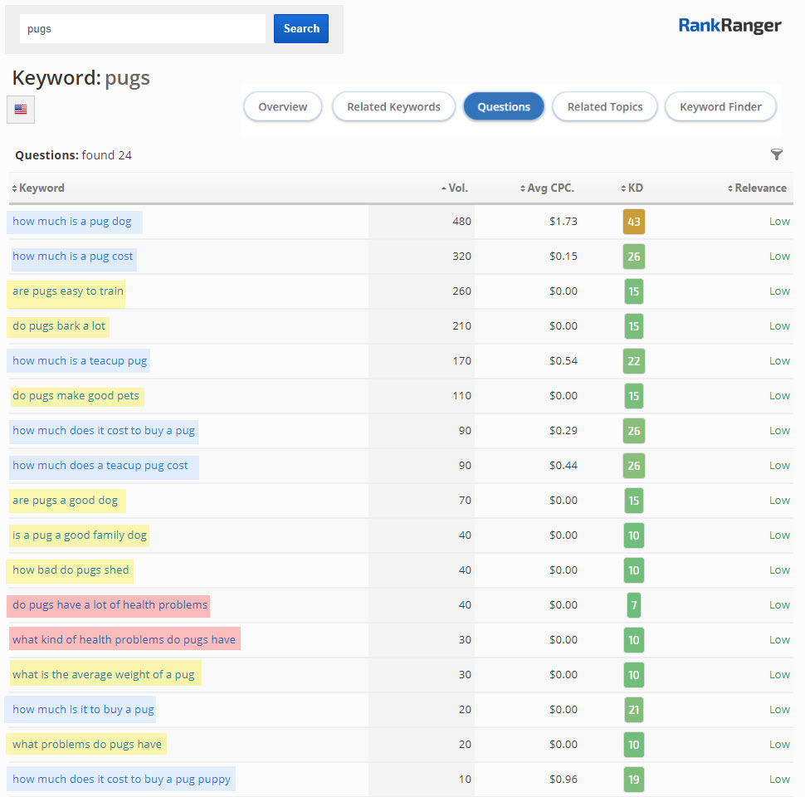This screenshot has height=797, width=805.
Task: Click the pink-highlighted 'do pugs have a lot of health problems'
Action: pyautogui.click(x=110, y=605)
